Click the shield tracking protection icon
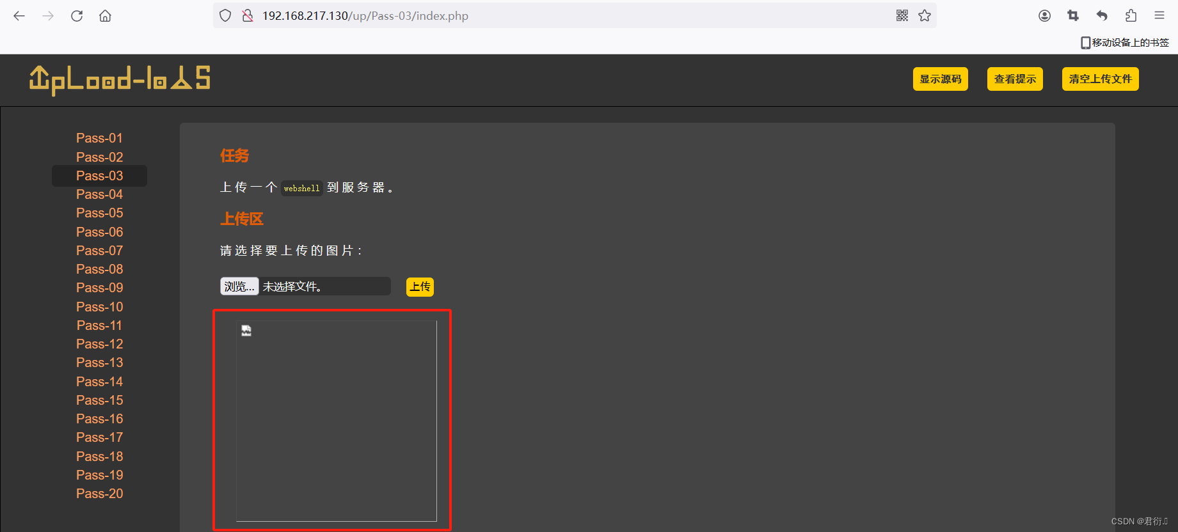Viewport: 1178px width, 532px height. [x=225, y=16]
